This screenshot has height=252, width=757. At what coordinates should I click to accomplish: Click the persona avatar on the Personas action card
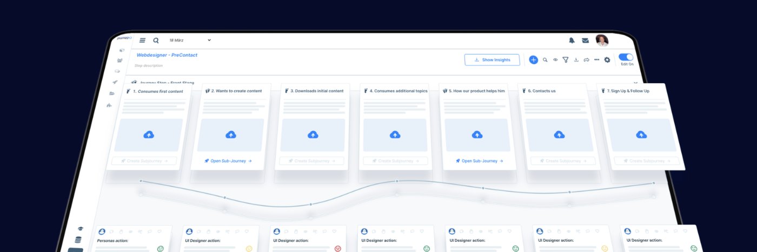(x=102, y=231)
